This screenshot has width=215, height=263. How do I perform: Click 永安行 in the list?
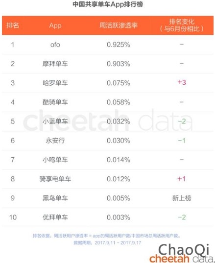tap(55, 141)
